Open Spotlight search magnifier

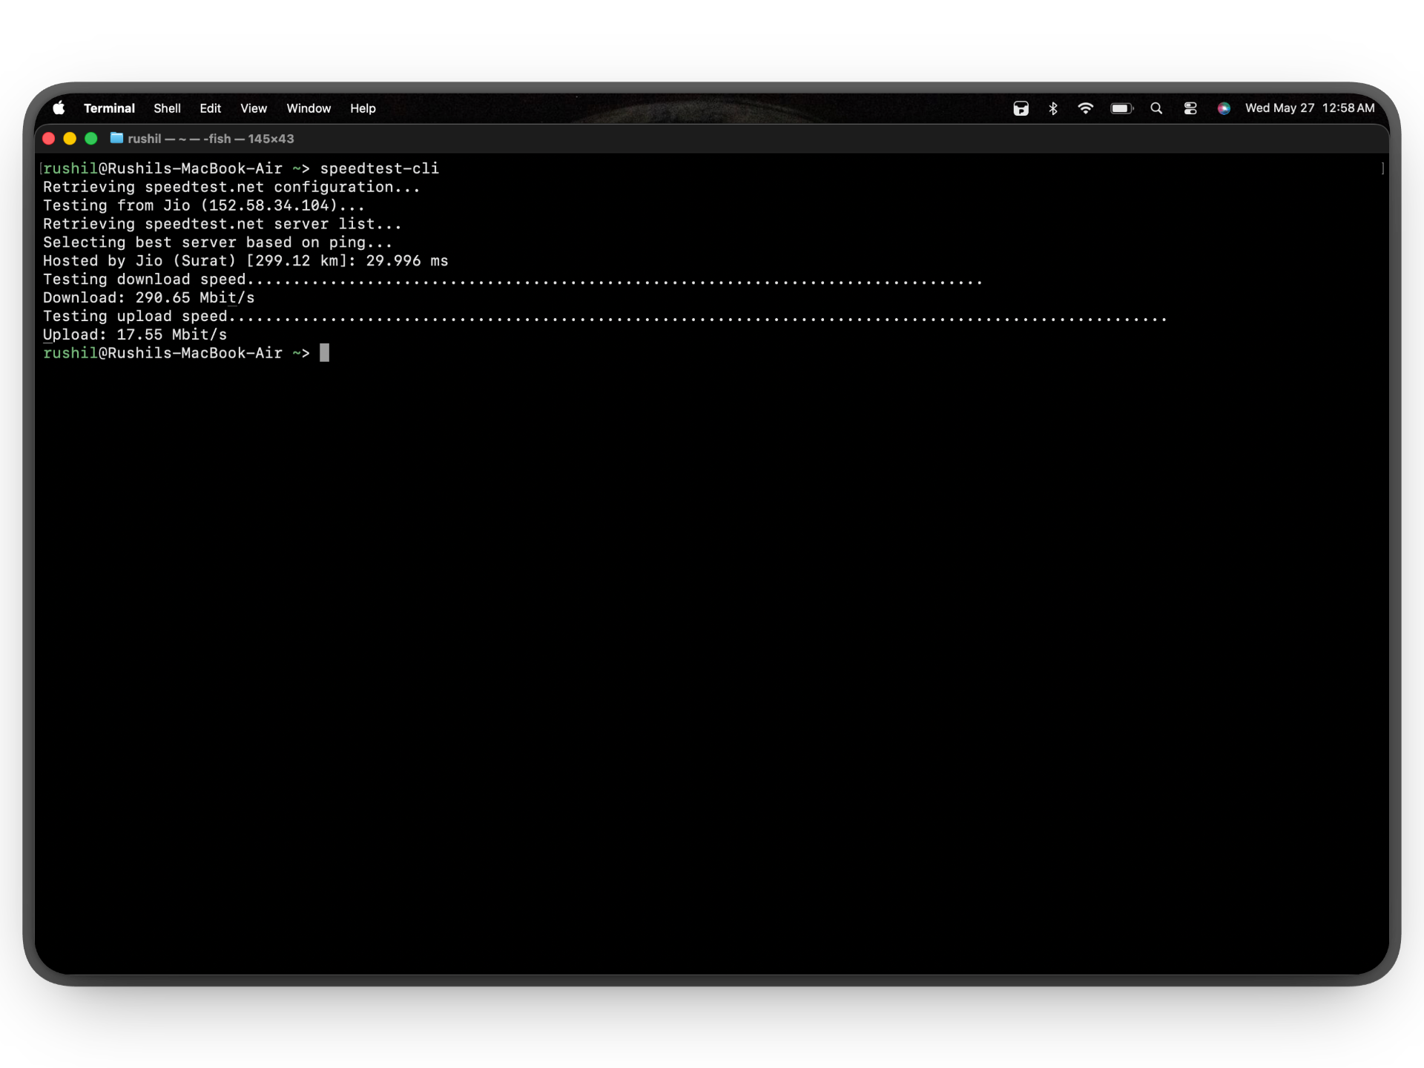coord(1156,108)
